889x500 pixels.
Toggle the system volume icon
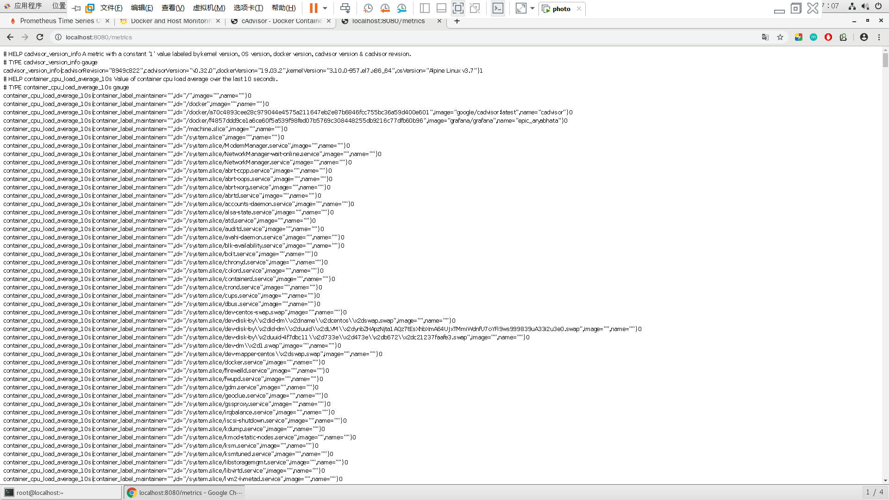[865, 6]
